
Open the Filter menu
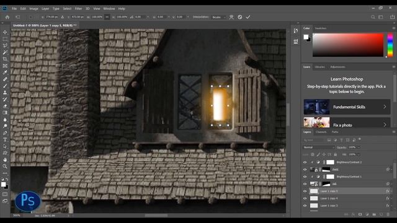coord(78,9)
